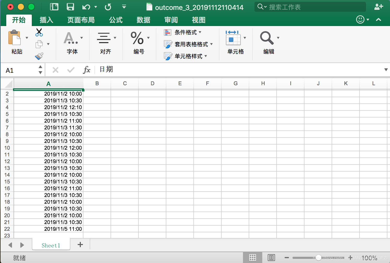
Task: Expand the Copy options dropdown arrow
Action: click(48, 44)
